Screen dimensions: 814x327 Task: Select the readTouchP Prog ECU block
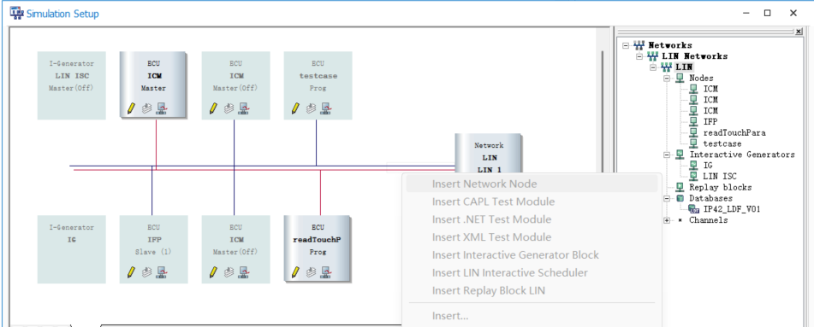tap(318, 249)
